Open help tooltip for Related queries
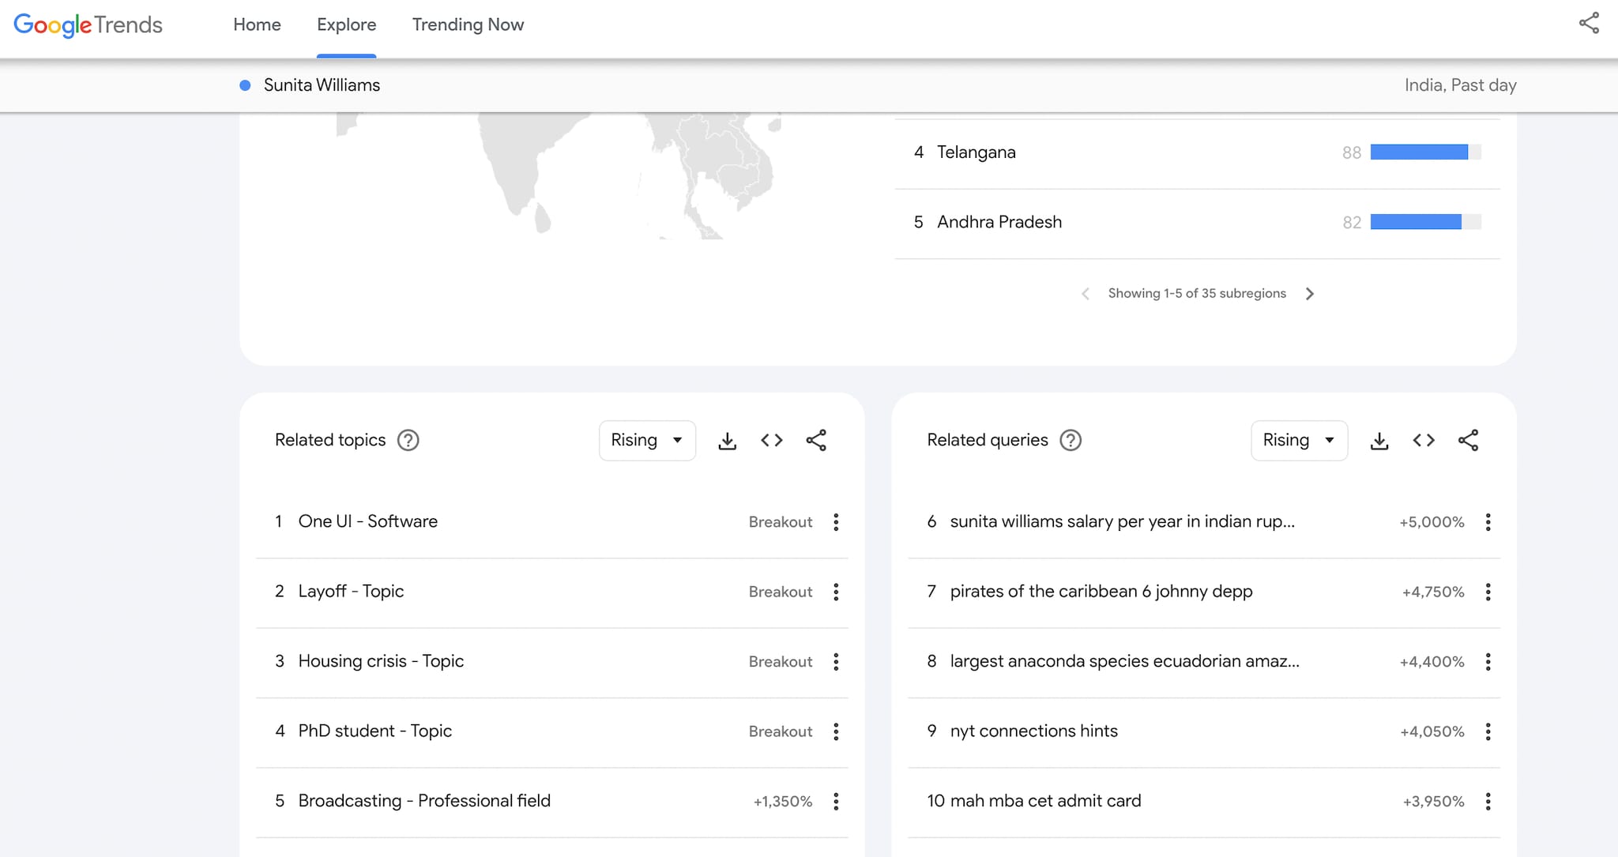The height and width of the screenshot is (857, 1618). point(1071,440)
